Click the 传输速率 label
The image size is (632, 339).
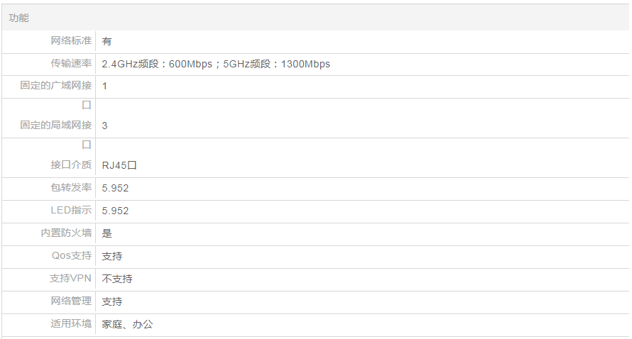71,63
